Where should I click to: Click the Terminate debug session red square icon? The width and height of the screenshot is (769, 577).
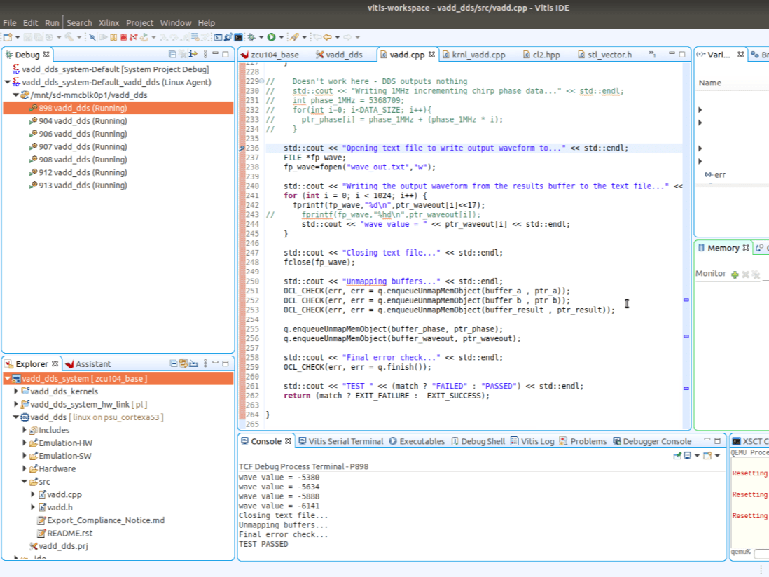pos(123,35)
